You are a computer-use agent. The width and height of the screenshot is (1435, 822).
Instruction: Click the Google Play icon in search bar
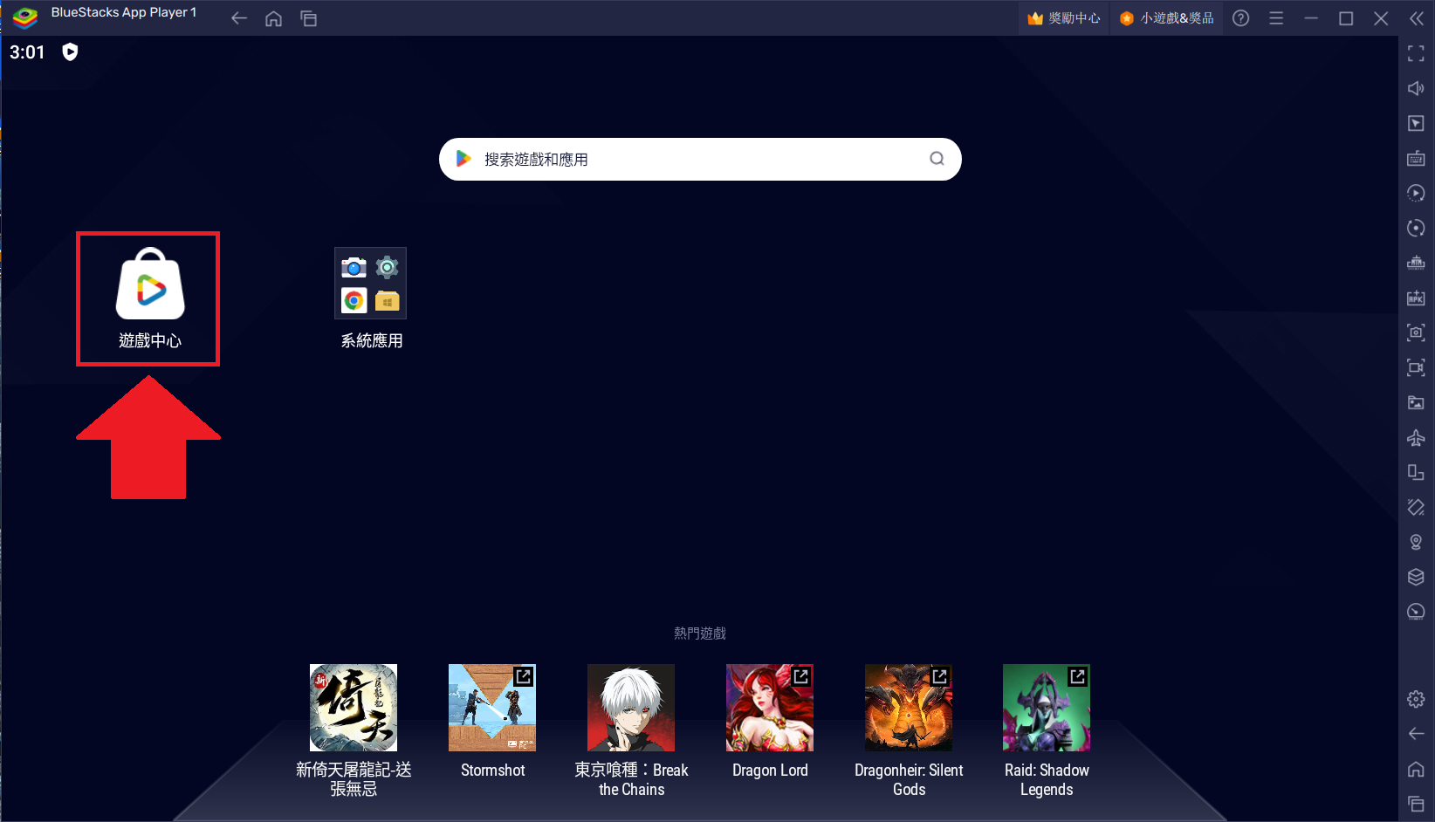(x=463, y=159)
